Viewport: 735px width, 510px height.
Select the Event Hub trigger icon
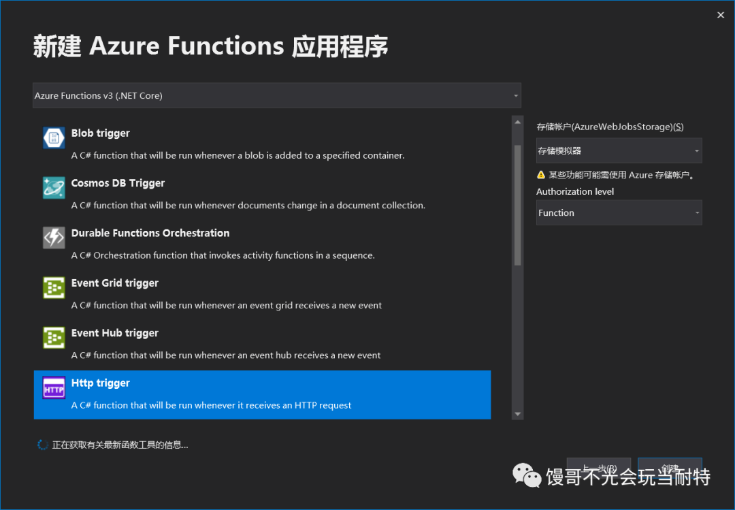pyautogui.click(x=54, y=338)
